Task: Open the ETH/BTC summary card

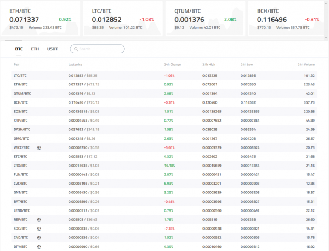Action: 40,19
